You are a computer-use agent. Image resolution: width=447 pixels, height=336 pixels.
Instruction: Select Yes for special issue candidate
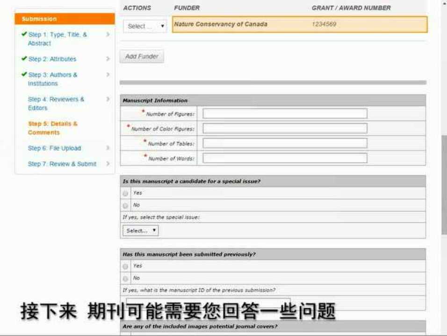(125, 193)
